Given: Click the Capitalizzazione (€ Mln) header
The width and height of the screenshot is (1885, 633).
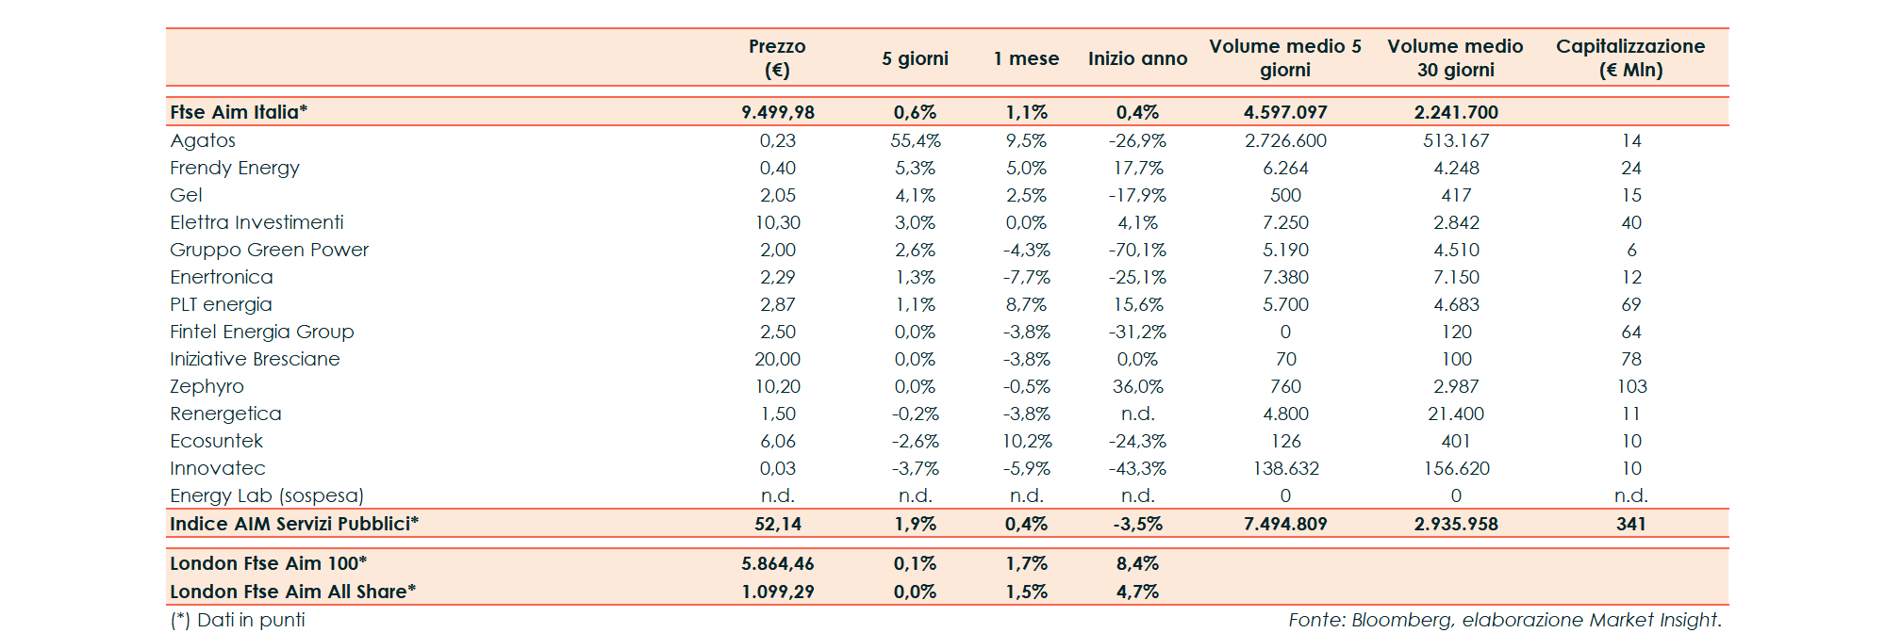Looking at the screenshot, I should [x=1630, y=57].
